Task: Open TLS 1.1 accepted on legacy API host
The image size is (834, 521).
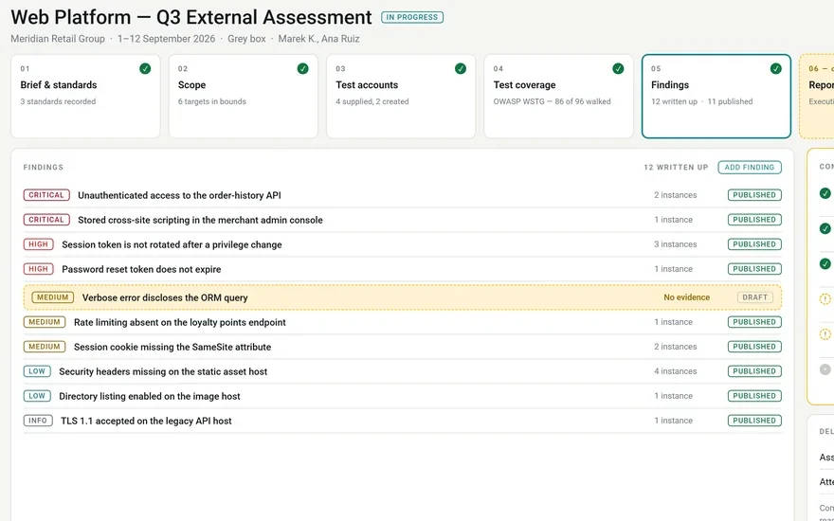Action: (403, 421)
